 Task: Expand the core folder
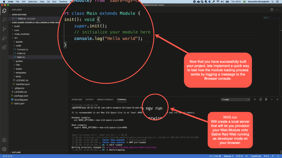coord(17,30)
